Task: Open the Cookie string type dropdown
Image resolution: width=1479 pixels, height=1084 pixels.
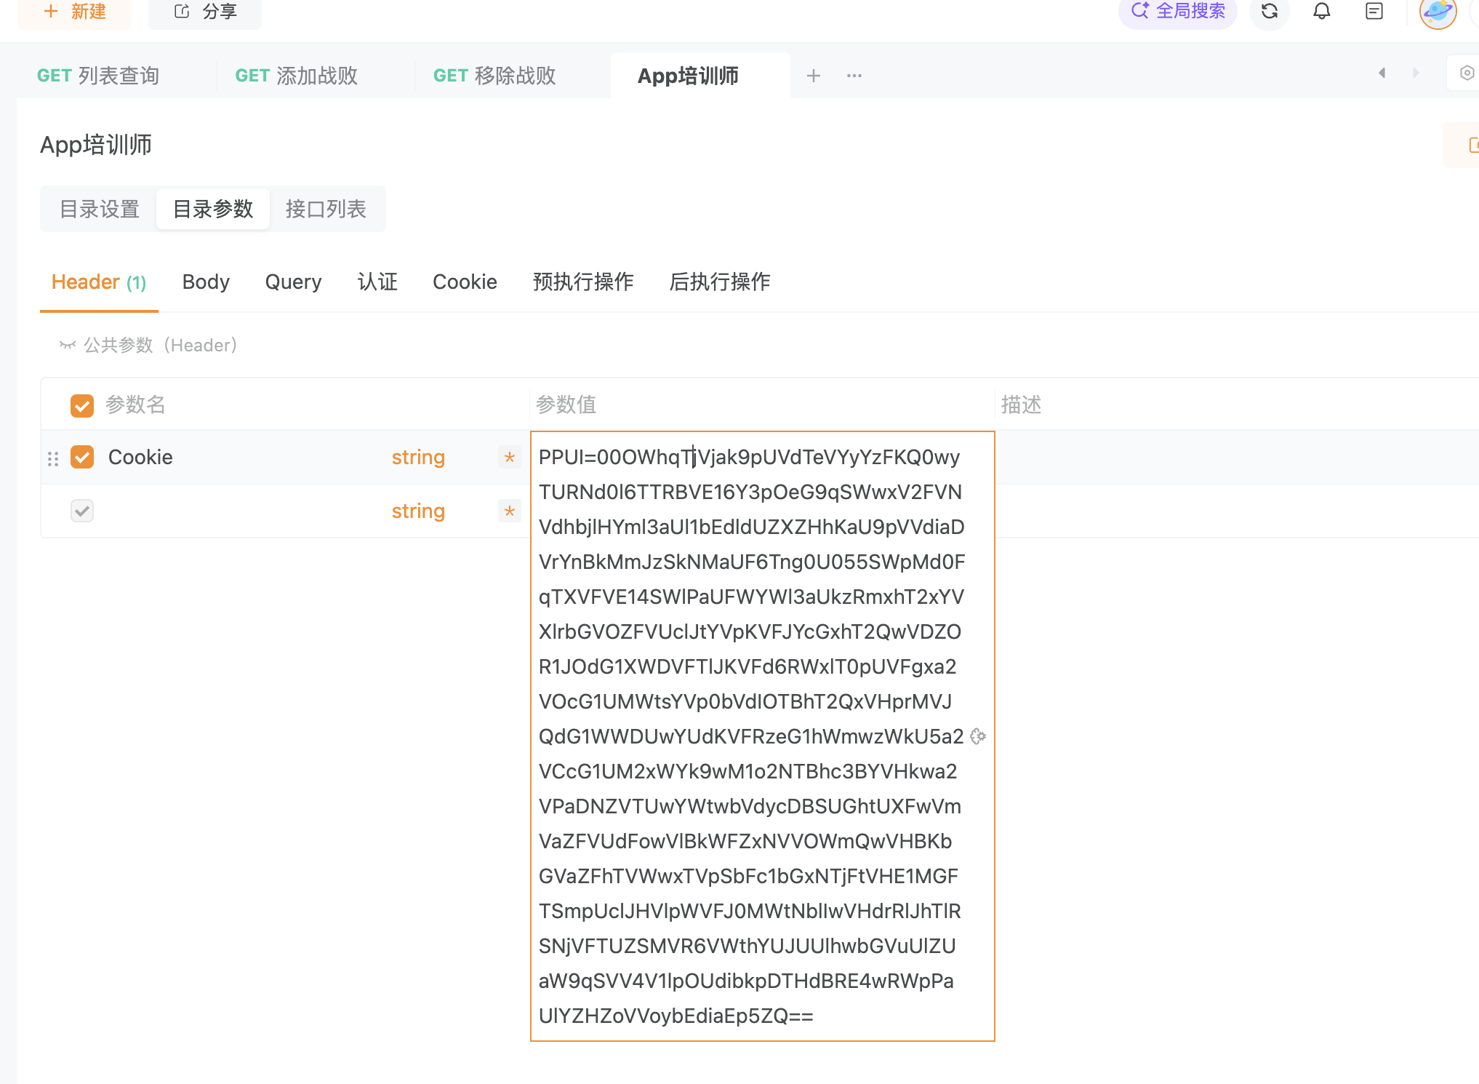Action: tap(418, 458)
